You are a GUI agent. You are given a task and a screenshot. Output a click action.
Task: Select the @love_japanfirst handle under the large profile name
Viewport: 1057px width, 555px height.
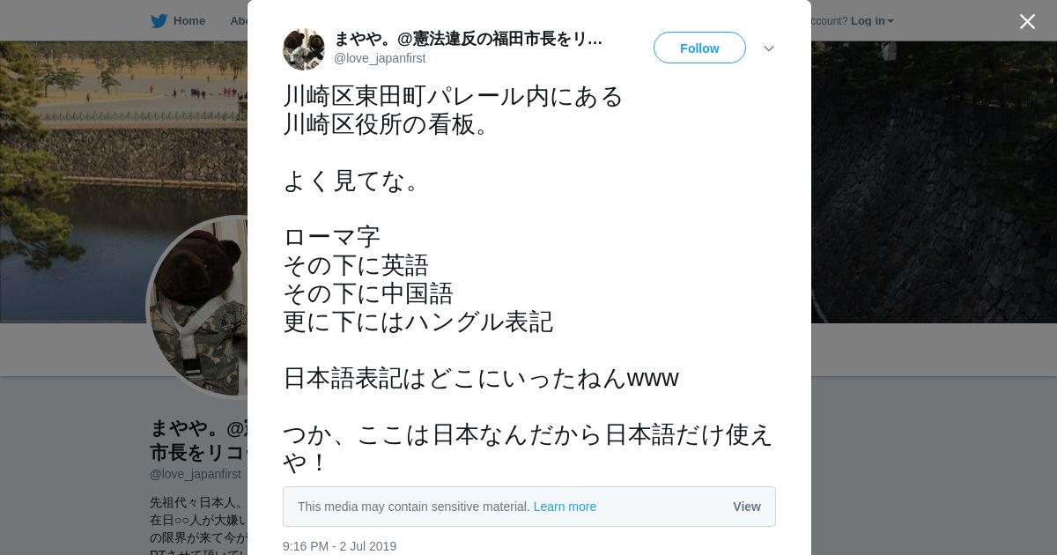coord(196,474)
